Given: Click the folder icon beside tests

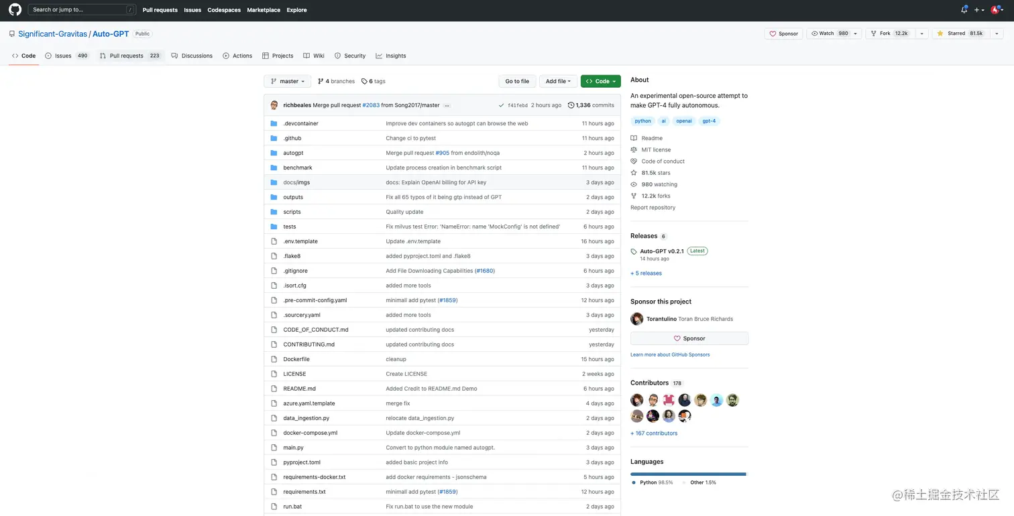Looking at the screenshot, I should pos(274,227).
